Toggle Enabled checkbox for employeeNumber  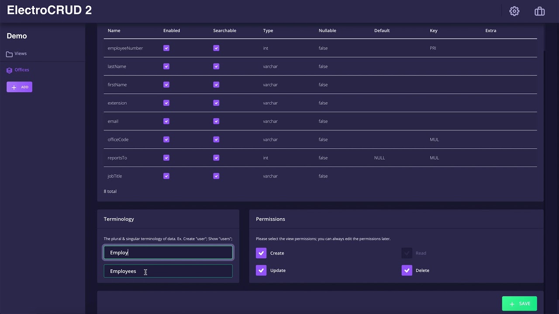click(166, 48)
